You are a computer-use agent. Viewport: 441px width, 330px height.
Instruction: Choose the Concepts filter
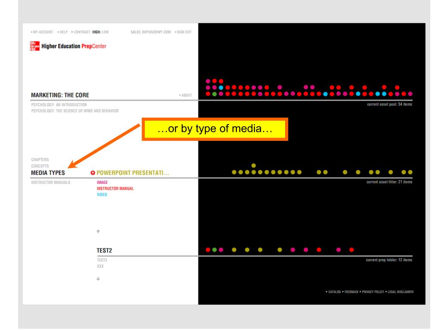(x=40, y=166)
